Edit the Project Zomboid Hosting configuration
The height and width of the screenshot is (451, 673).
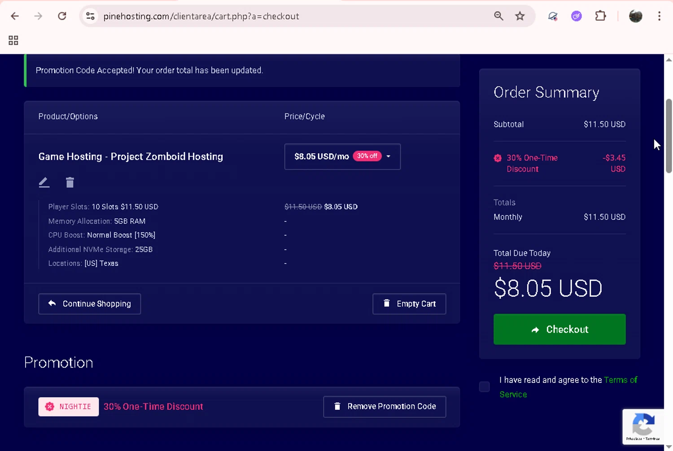pos(44,182)
